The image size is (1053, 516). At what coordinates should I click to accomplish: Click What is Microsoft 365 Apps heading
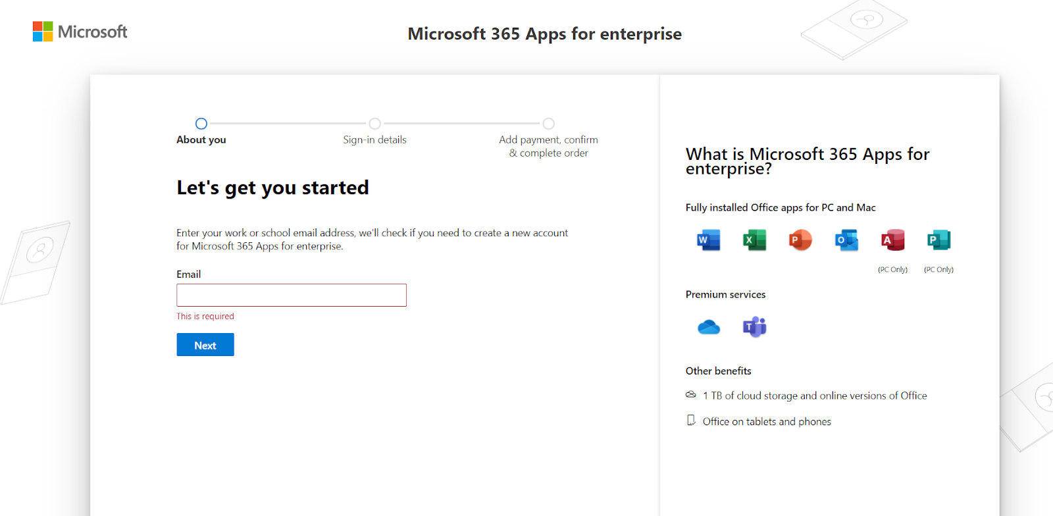tap(808, 161)
